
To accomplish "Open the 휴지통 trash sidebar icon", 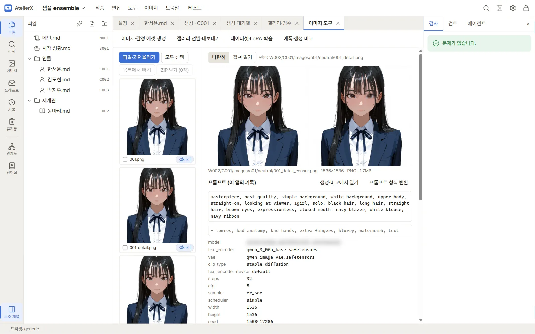I will coord(12,124).
